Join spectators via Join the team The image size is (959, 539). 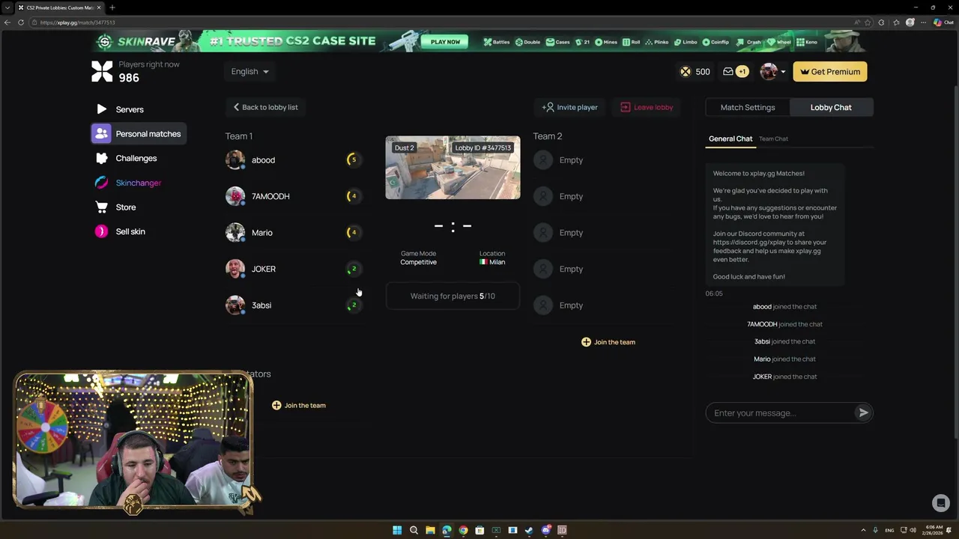coord(299,405)
